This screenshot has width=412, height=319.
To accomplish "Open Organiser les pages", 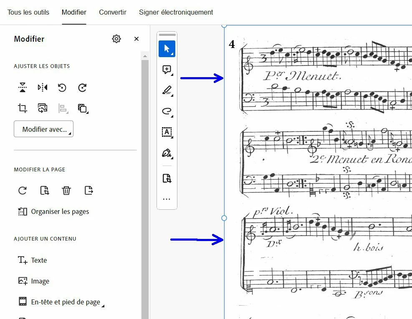I will pos(53,211).
